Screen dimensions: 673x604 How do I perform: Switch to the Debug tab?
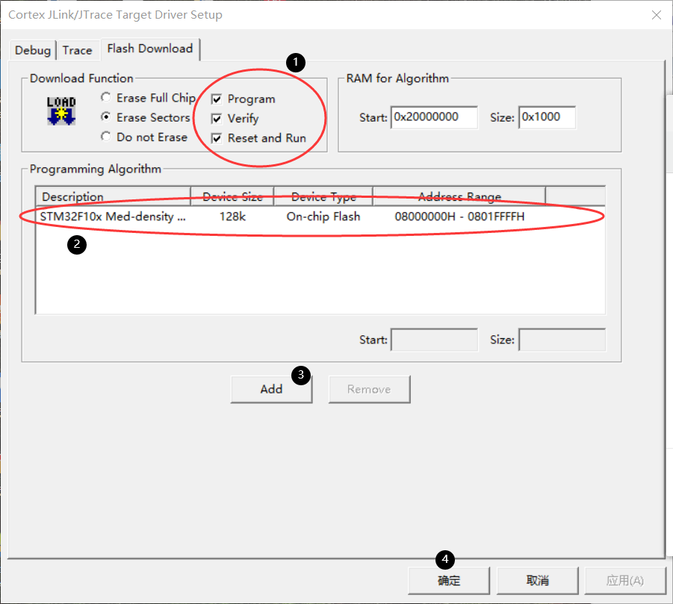[33, 50]
